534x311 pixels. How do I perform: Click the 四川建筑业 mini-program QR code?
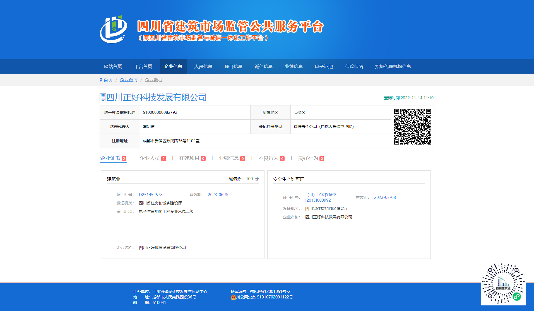[503, 283]
